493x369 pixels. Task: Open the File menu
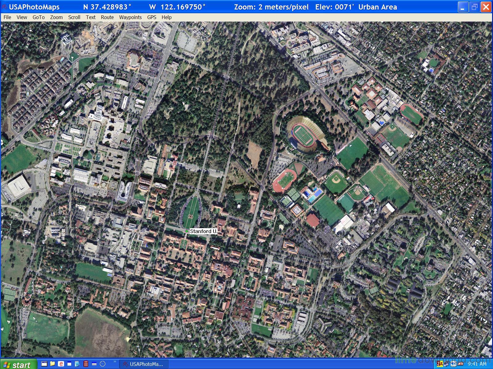[7, 17]
